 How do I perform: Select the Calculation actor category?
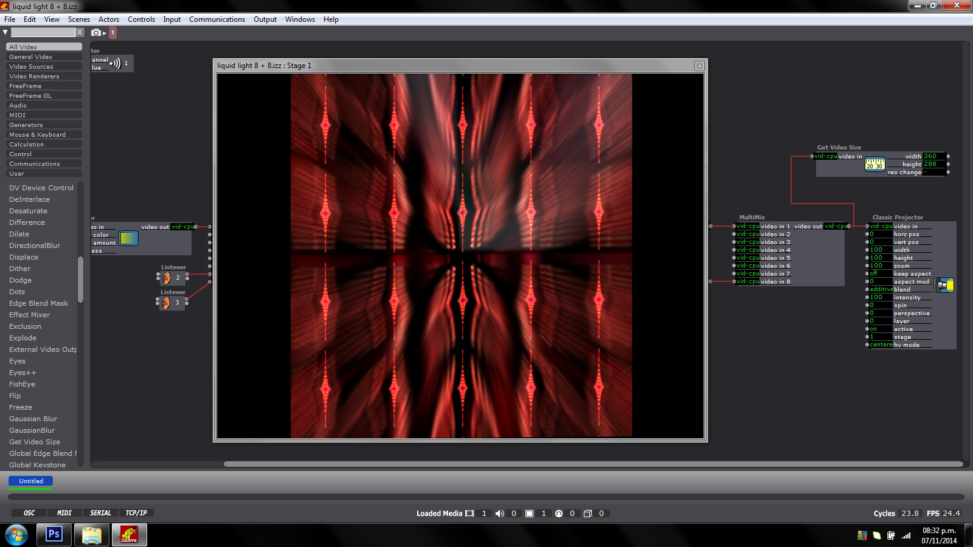44,144
